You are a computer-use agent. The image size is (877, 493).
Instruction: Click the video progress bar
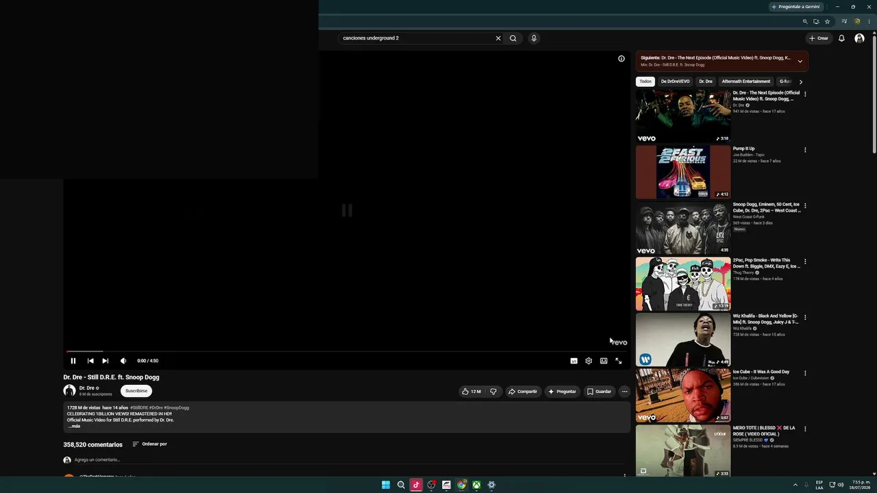coord(347,351)
